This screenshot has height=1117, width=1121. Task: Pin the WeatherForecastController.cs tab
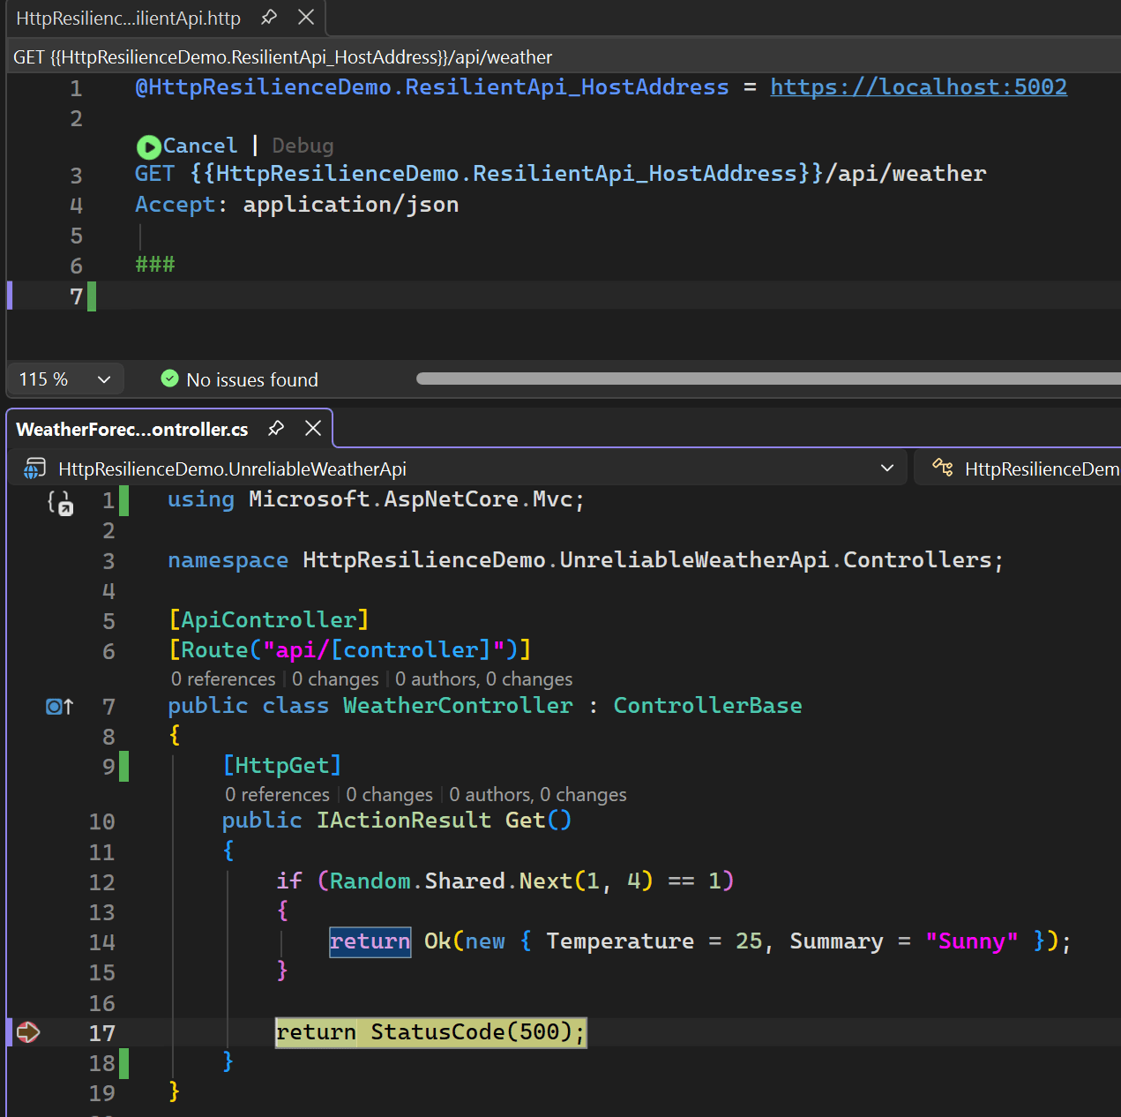point(276,429)
